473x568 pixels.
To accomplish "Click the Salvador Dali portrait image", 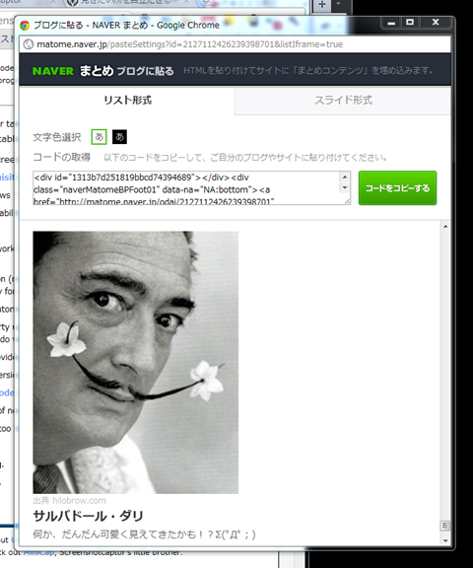I will tap(136, 362).
